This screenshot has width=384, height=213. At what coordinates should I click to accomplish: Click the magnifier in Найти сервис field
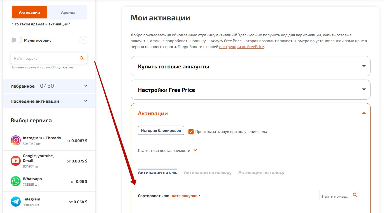(82, 58)
